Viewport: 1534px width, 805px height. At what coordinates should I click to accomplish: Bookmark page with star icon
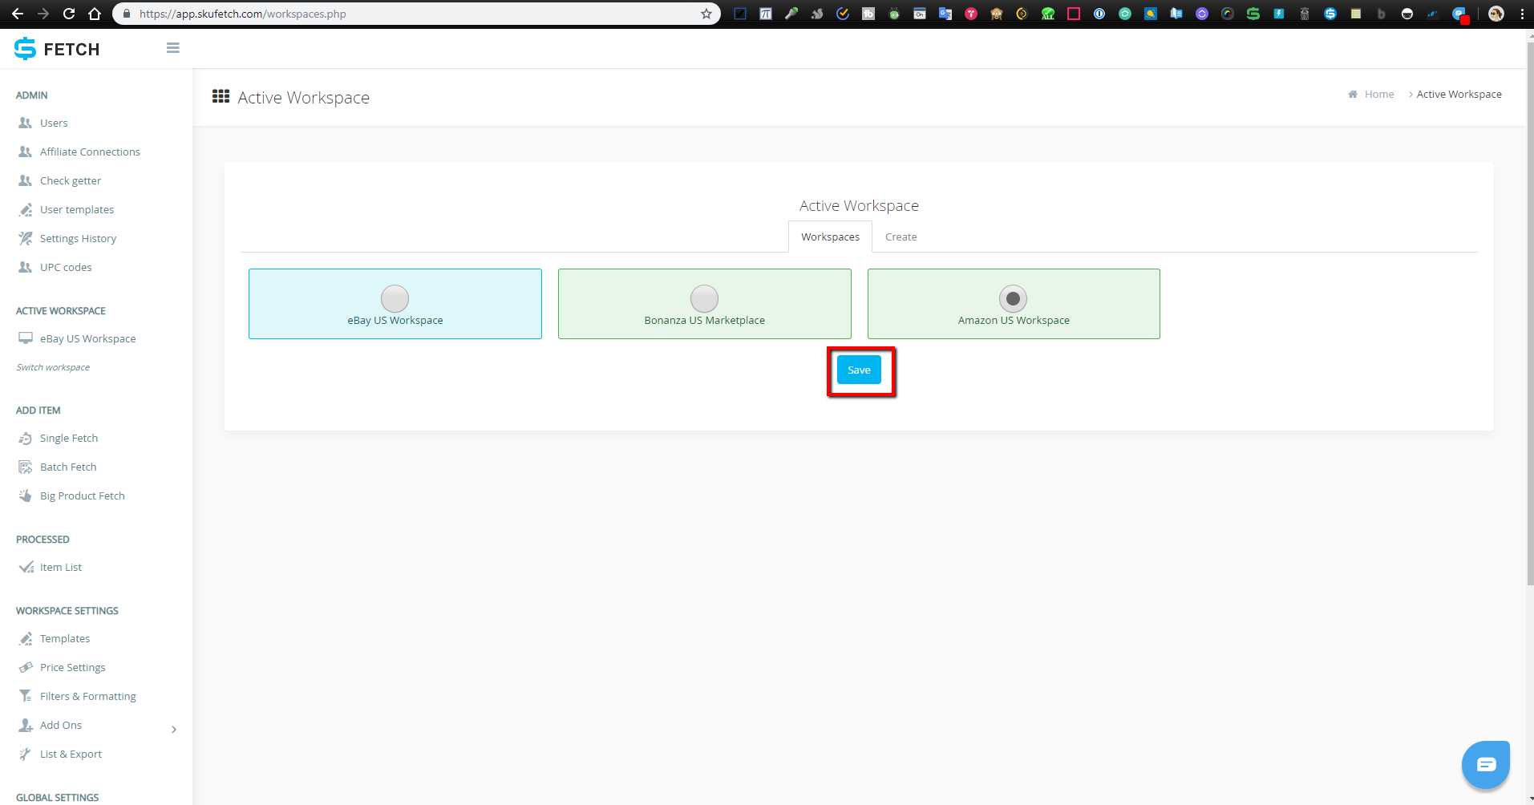pyautogui.click(x=706, y=14)
